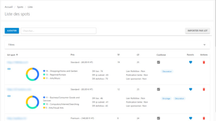The height and width of the screenshot is (121, 216).
Task: Click the favorite heart in the Premium row
Action: click(190, 118)
